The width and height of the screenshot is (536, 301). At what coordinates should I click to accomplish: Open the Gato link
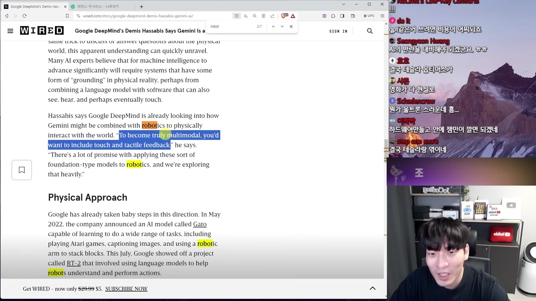click(200, 224)
